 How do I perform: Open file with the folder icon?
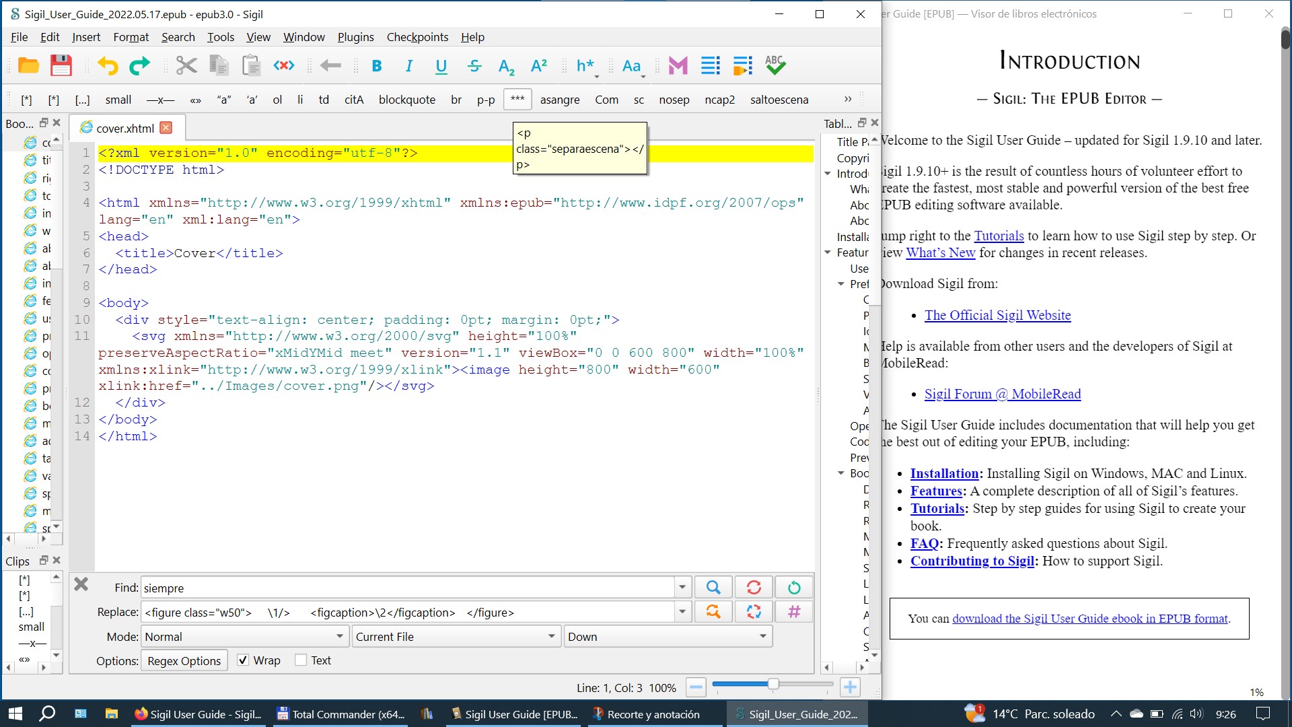(28, 65)
